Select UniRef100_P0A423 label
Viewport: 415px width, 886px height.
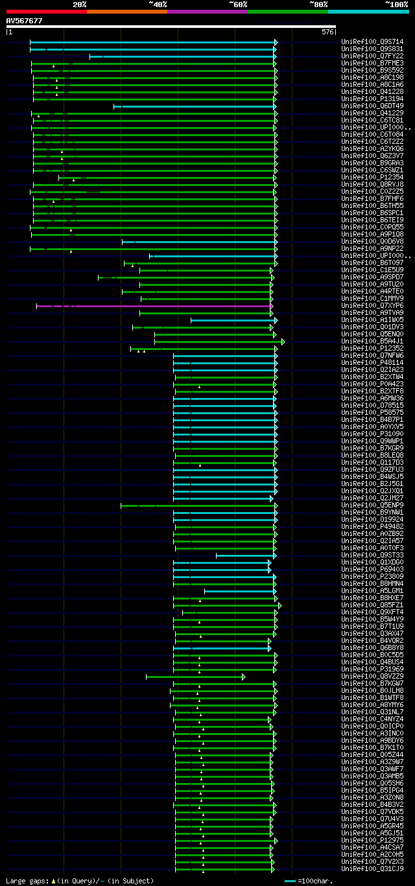pyautogui.click(x=372, y=384)
